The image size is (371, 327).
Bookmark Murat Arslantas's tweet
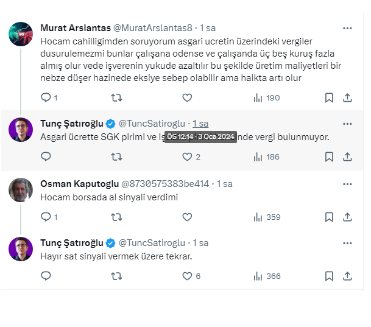click(329, 97)
